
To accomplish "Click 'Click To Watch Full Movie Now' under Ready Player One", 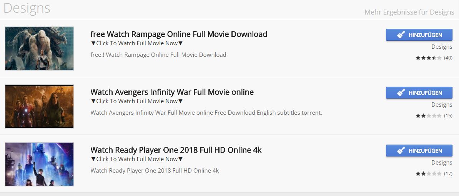I will pyautogui.click(x=137, y=159).
